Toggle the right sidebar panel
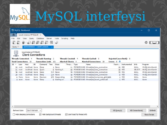Viewport: 167px width, 125px height. coord(158,43)
